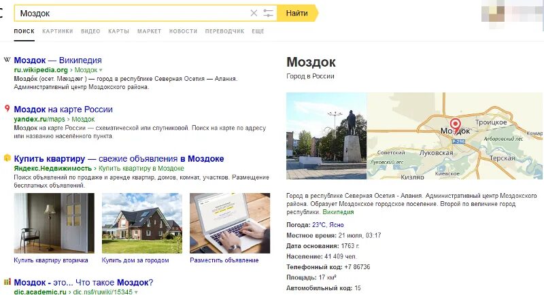Screen dimensions: 544x295
Task: Click the Моздок heading in the info card
Action: tap(311, 63)
